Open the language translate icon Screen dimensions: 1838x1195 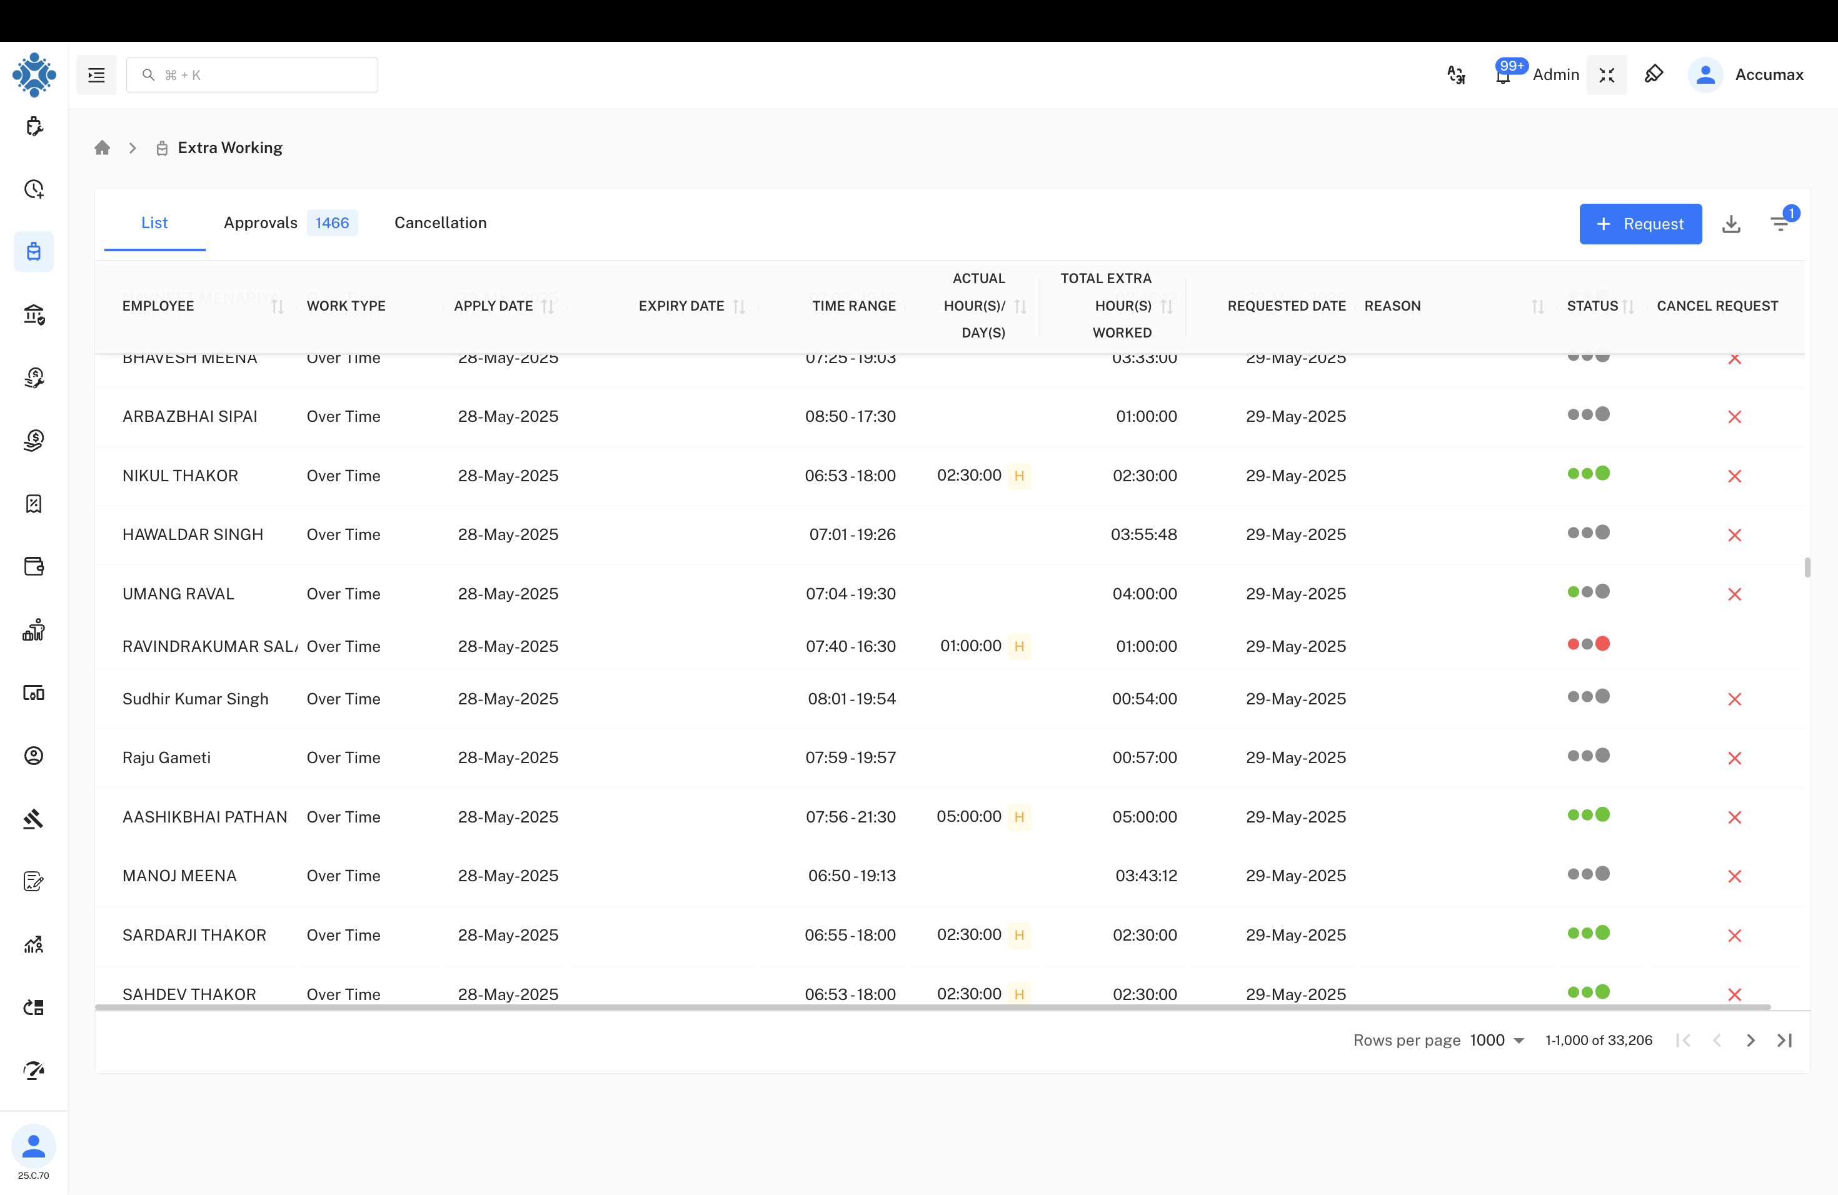click(x=1456, y=75)
